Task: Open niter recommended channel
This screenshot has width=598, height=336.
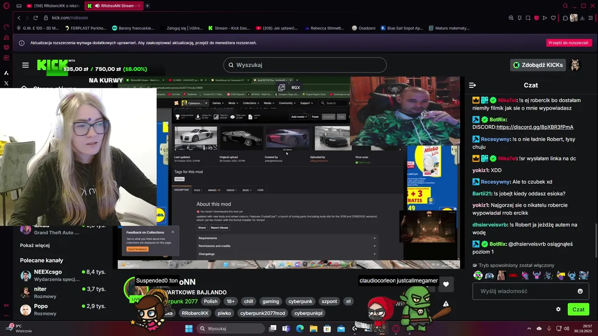Action: (63, 293)
